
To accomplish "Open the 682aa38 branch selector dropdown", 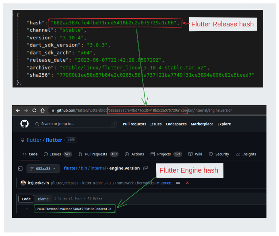I will click(43, 169).
